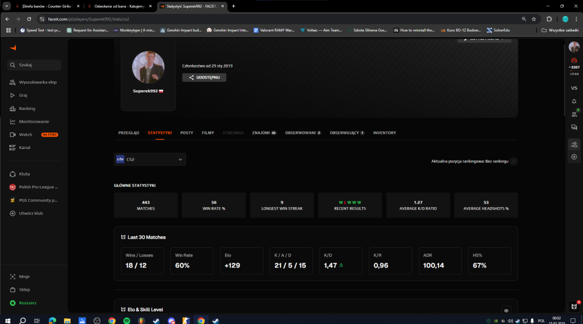Click K/D 1,47 stat card
The image size is (583, 324).
(340, 261)
